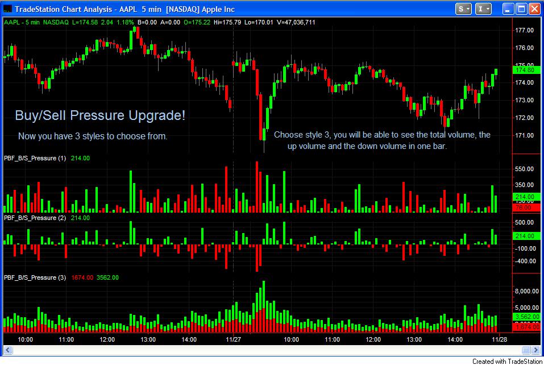Image resolution: width=544 pixels, height=365 pixels.
Task: Click the 'Choose style 3' text annotation
Action: [x=382, y=140]
